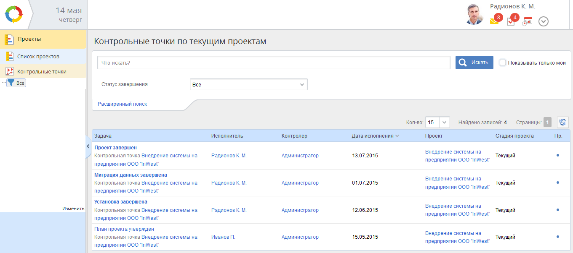The width and height of the screenshot is (573, 253).
Task: Click the 'Все' filter funnel icon
Action: (11, 83)
